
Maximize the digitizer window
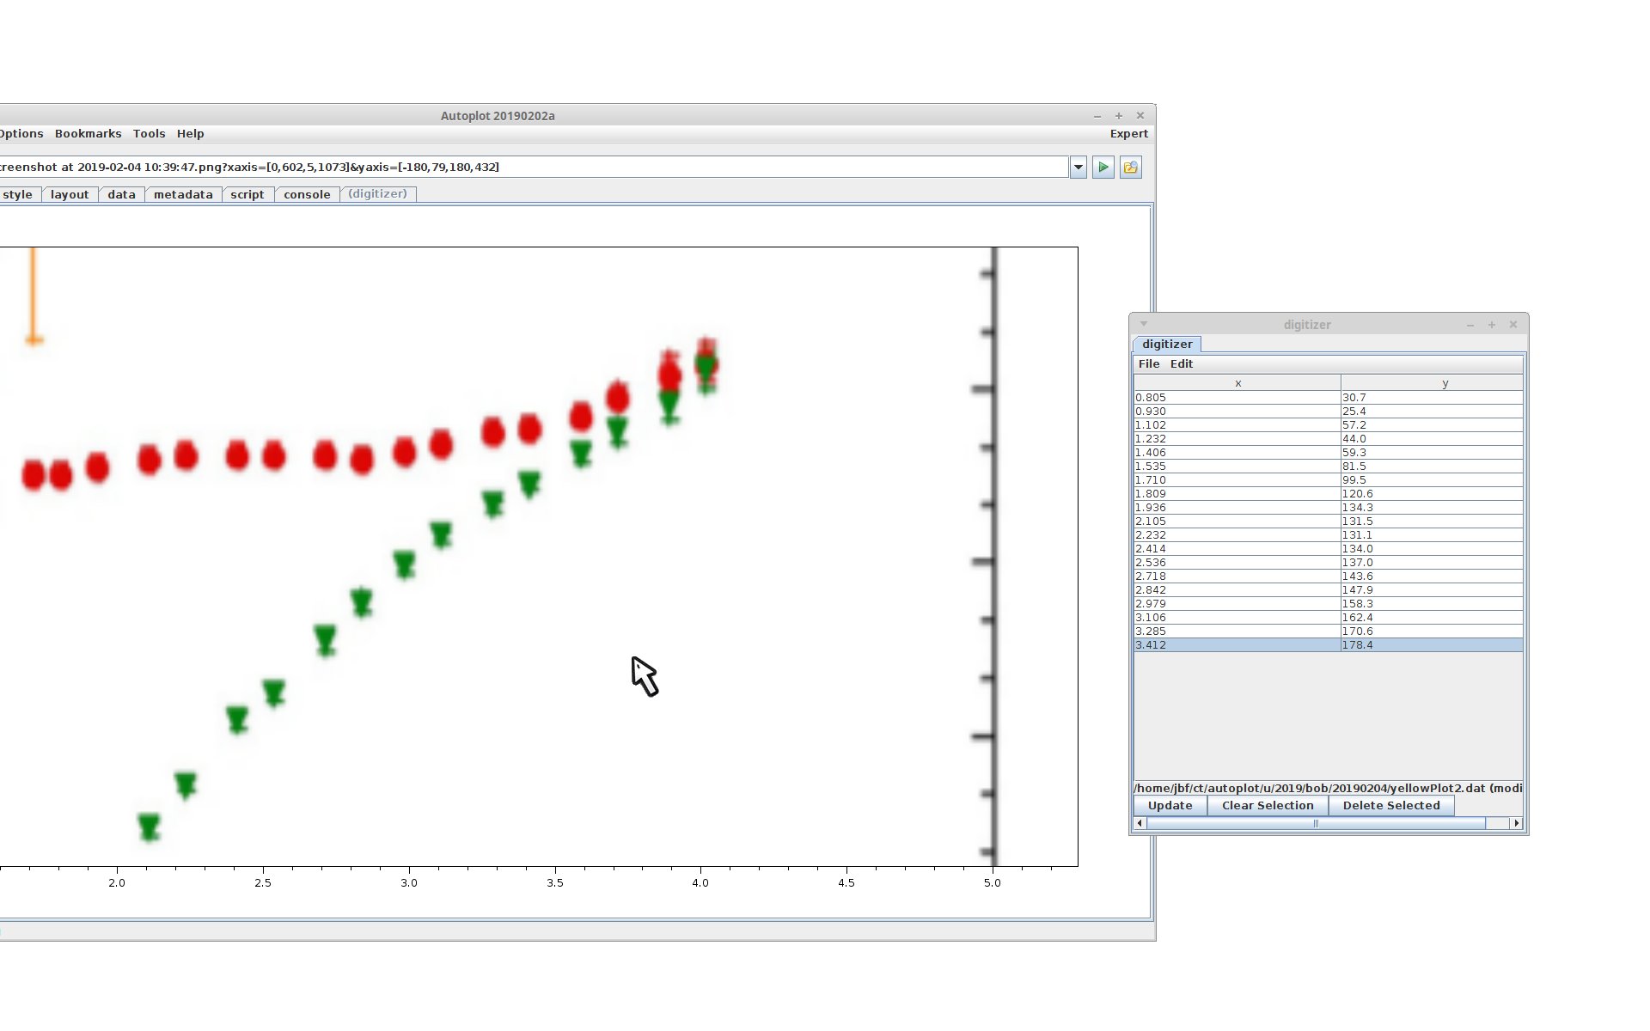coord(1492,325)
